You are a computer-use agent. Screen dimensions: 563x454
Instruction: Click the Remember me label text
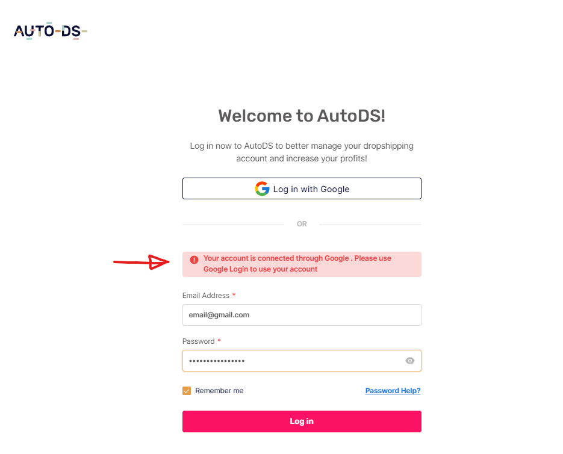(x=219, y=391)
